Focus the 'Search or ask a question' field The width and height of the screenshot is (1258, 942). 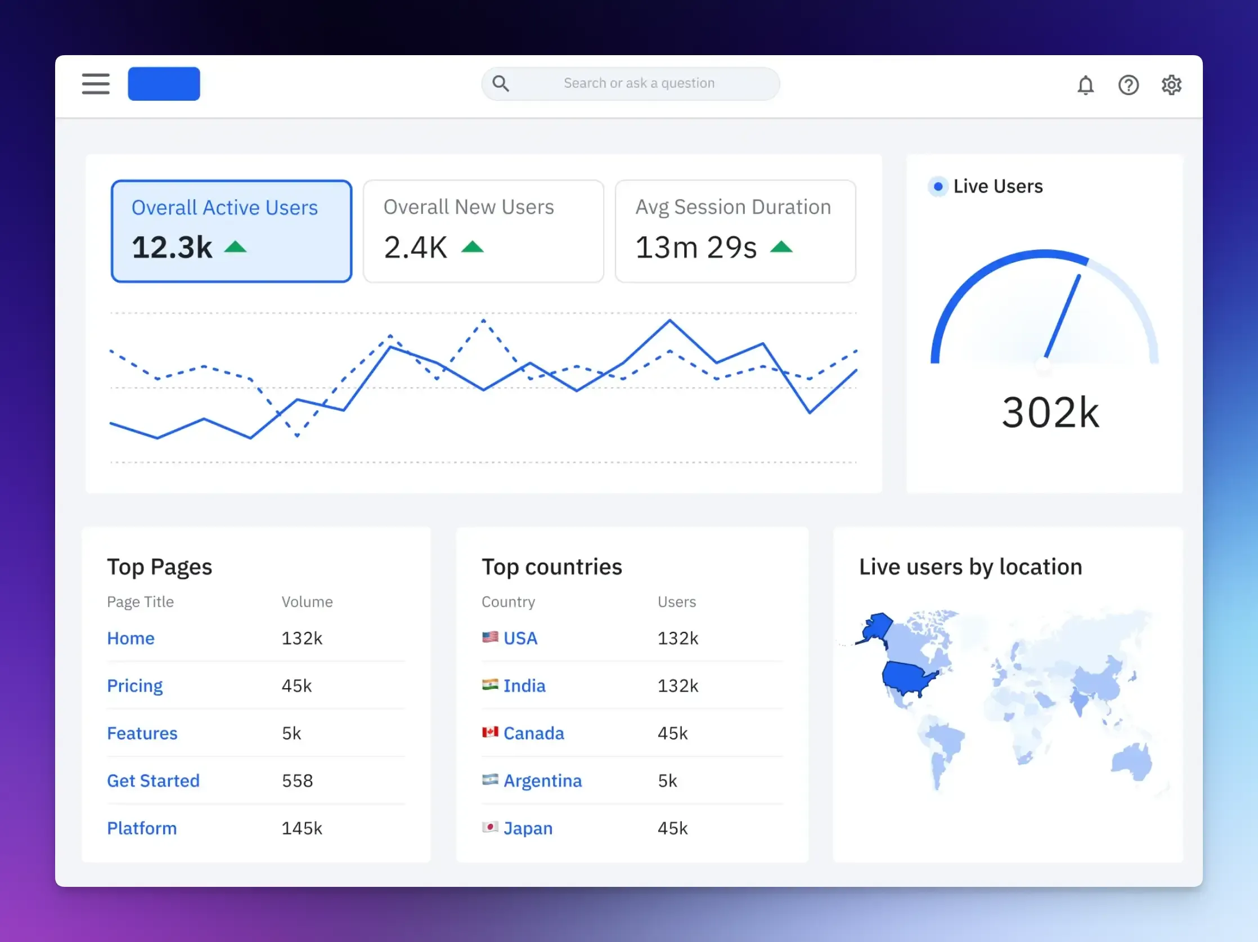(639, 84)
